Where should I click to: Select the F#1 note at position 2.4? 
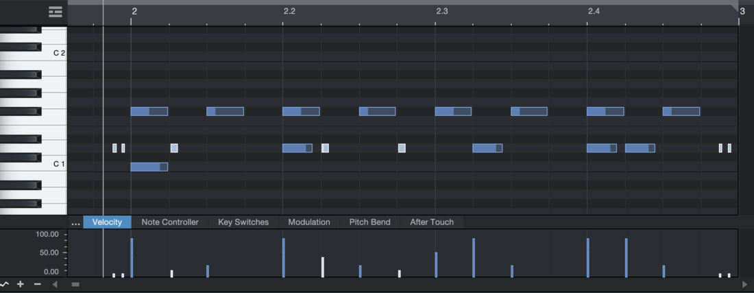605,112
